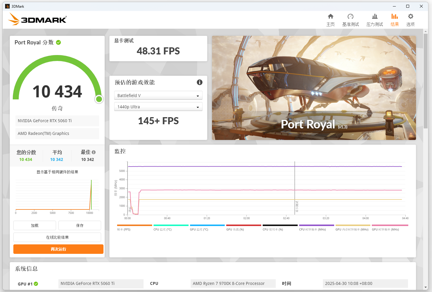Switch to the 基准测试 benchmarks section
Viewport: 432px width, 292px height.
[x=350, y=20]
